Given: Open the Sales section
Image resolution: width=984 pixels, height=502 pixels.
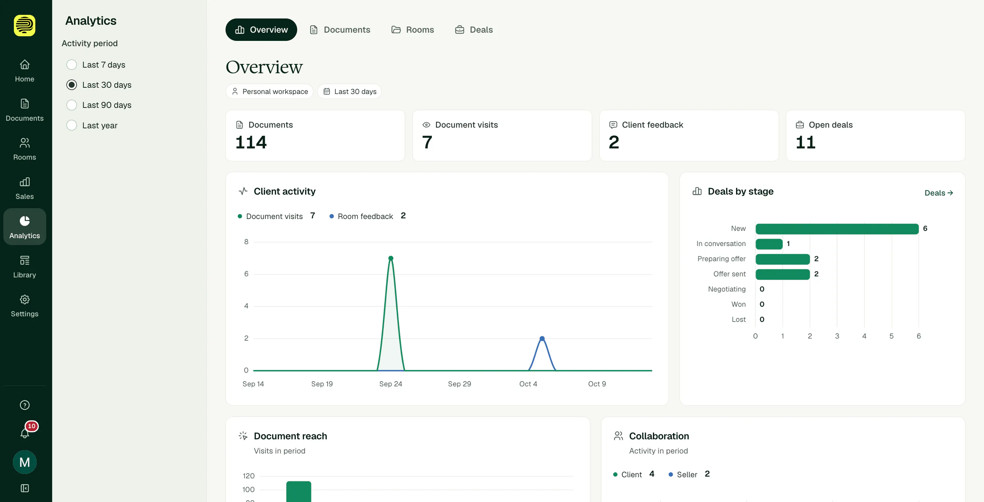Looking at the screenshot, I should 24,188.
